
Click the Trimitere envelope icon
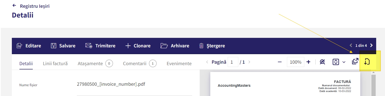click(89, 46)
